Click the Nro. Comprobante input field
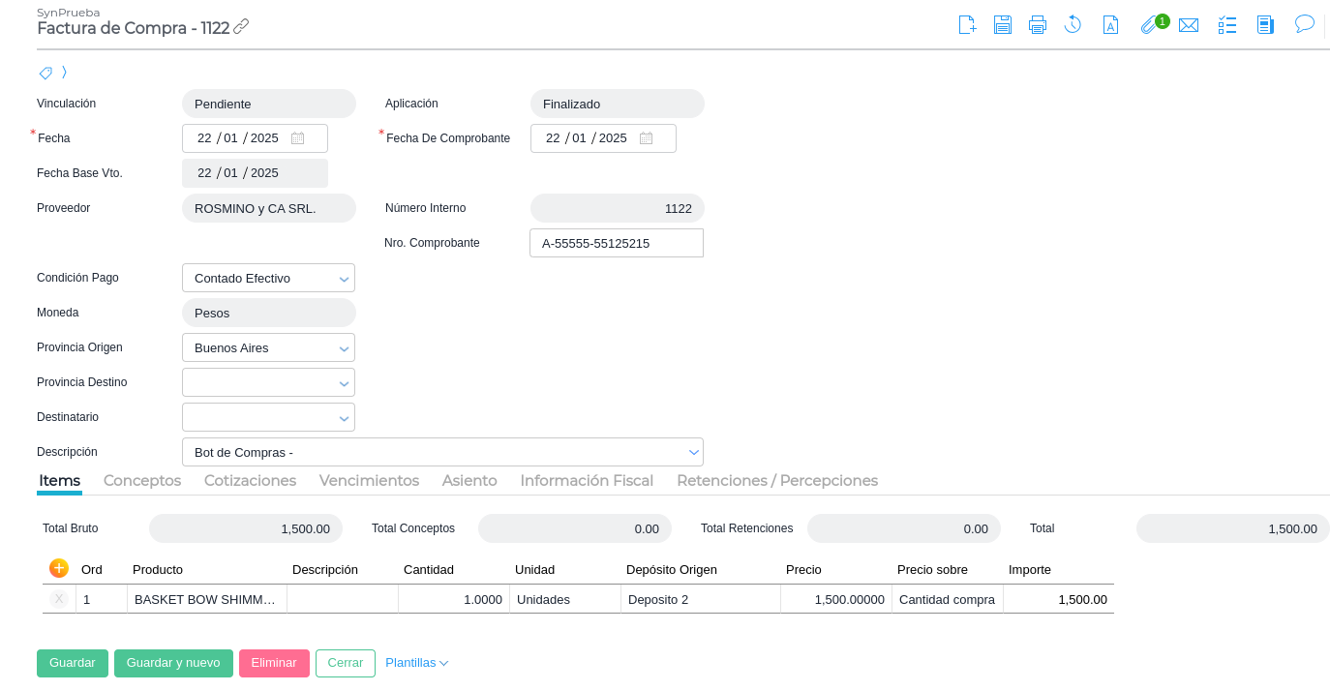This screenshot has height=691, width=1330. coord(617,243)
